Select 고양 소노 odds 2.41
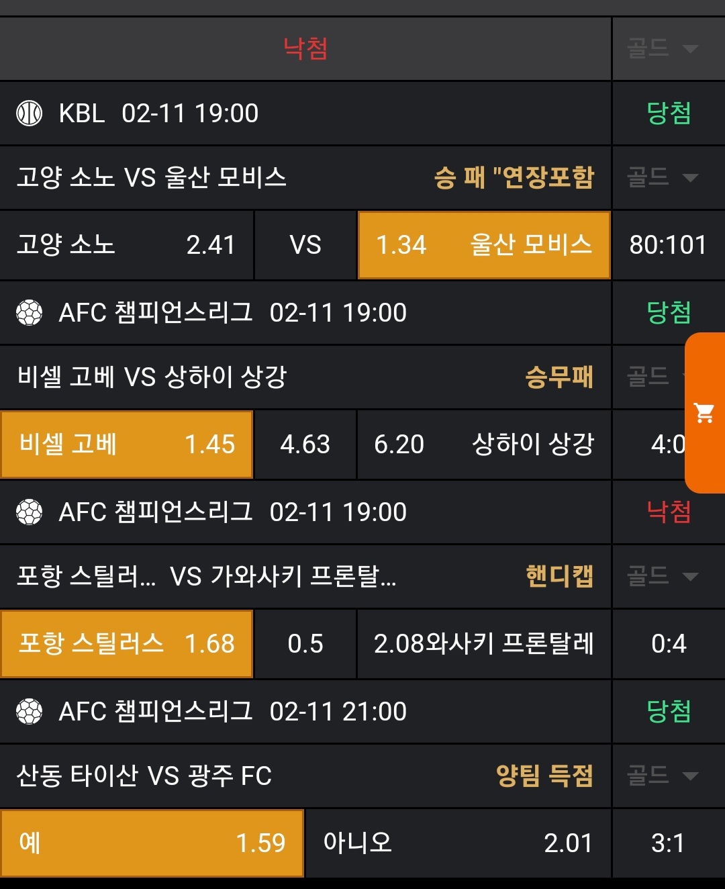Screen dimensions: 725x889 (127, 245)
